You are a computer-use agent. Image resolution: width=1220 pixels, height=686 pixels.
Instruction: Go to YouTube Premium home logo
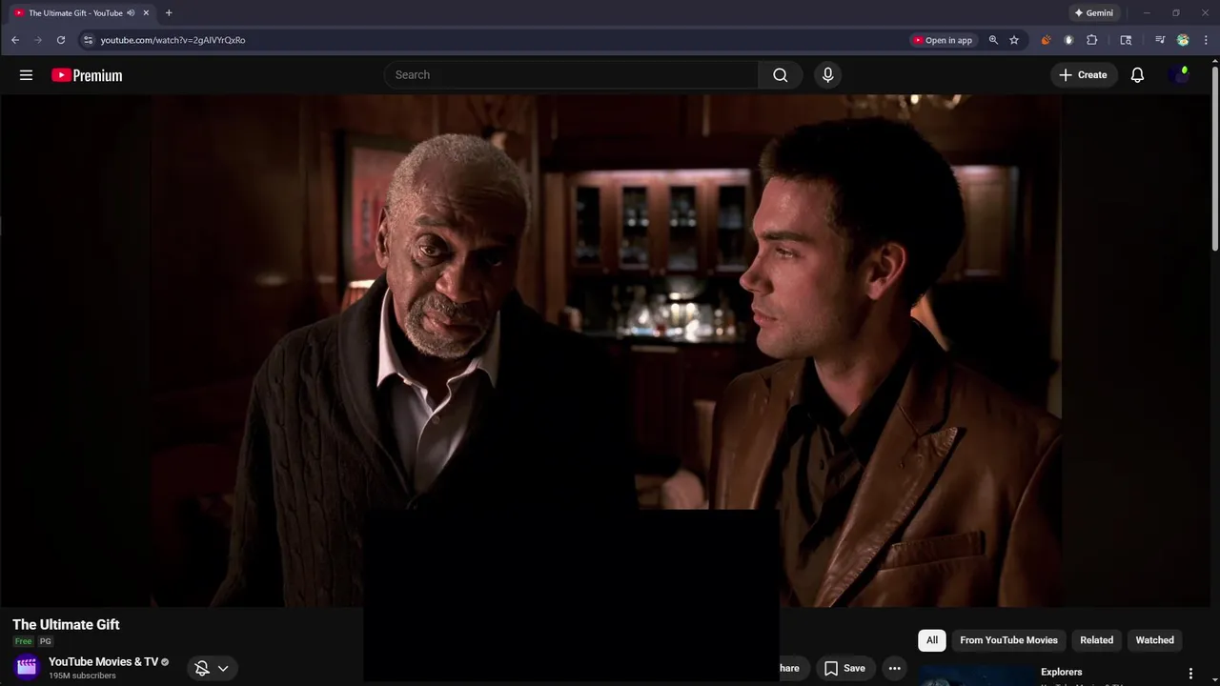[87, 75]
